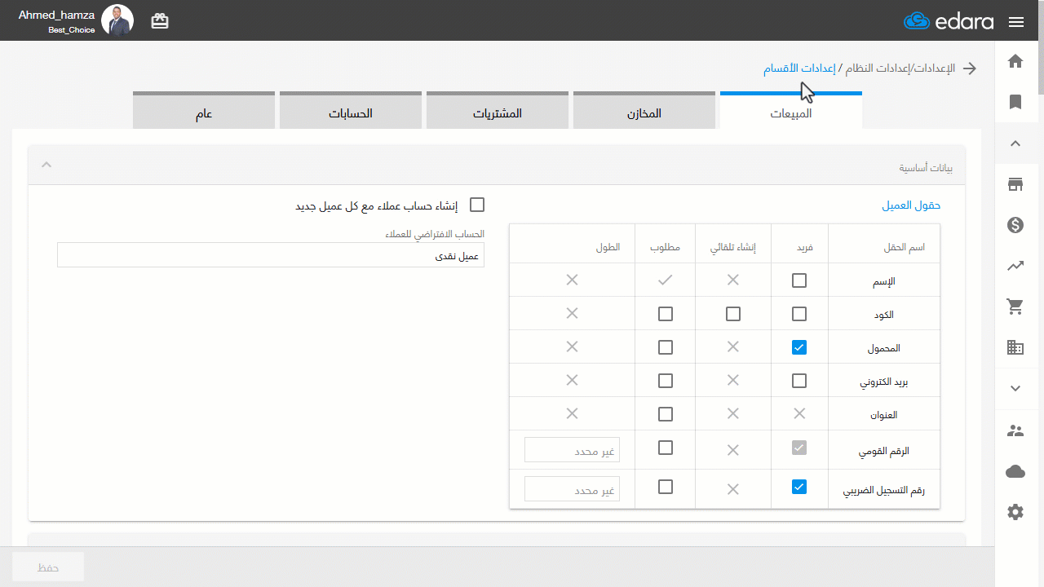The width and height of the screenshot is (1044, 587).
Task: Collapse the بيانات أساسية panel
Action: pyautogui.click(x=46, y=166)
